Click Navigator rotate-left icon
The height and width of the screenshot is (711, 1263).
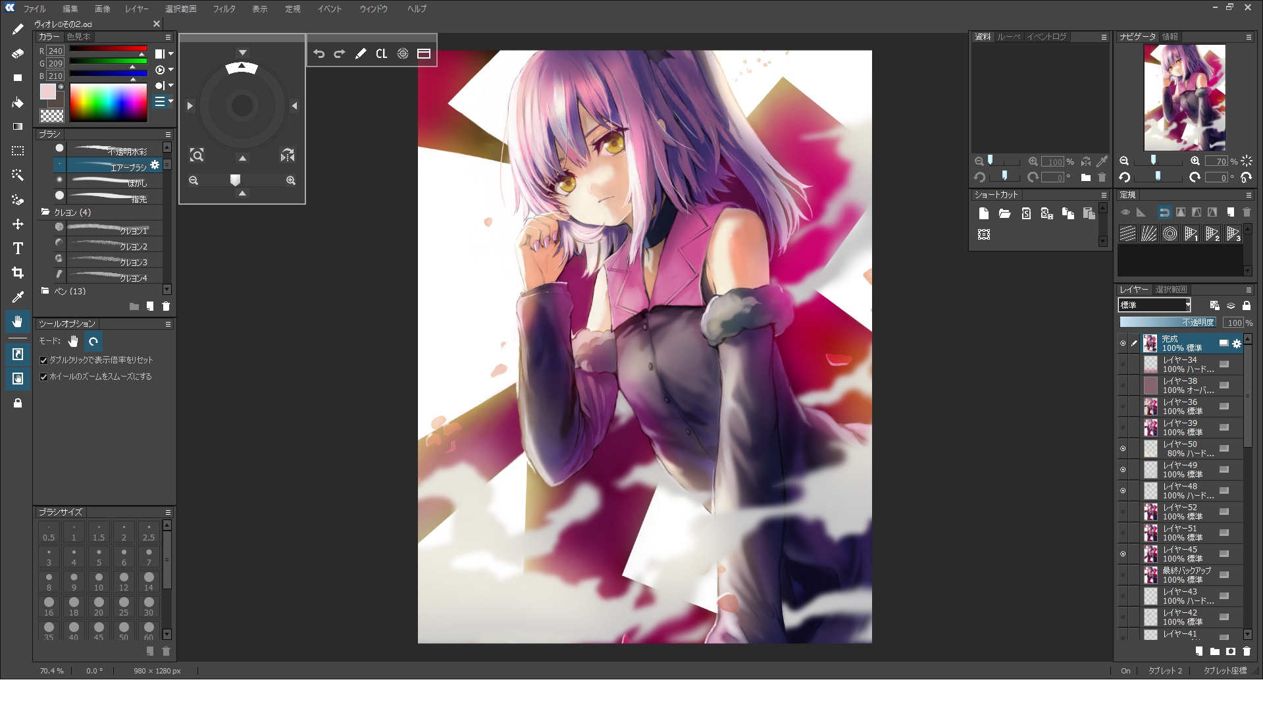pyautogui.click(x=1124, y=178)
